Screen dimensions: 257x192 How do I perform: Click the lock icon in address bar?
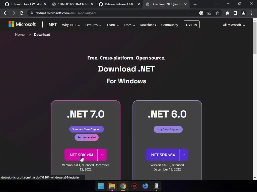(x=32, y=13)
